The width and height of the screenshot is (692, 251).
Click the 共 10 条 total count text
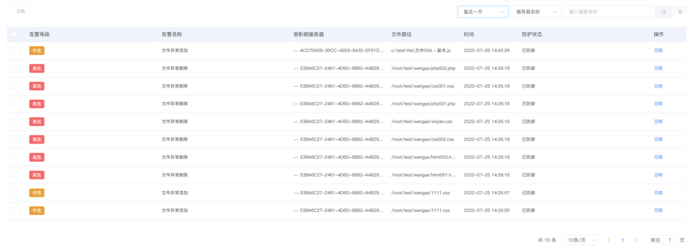(x=547, y=240)
